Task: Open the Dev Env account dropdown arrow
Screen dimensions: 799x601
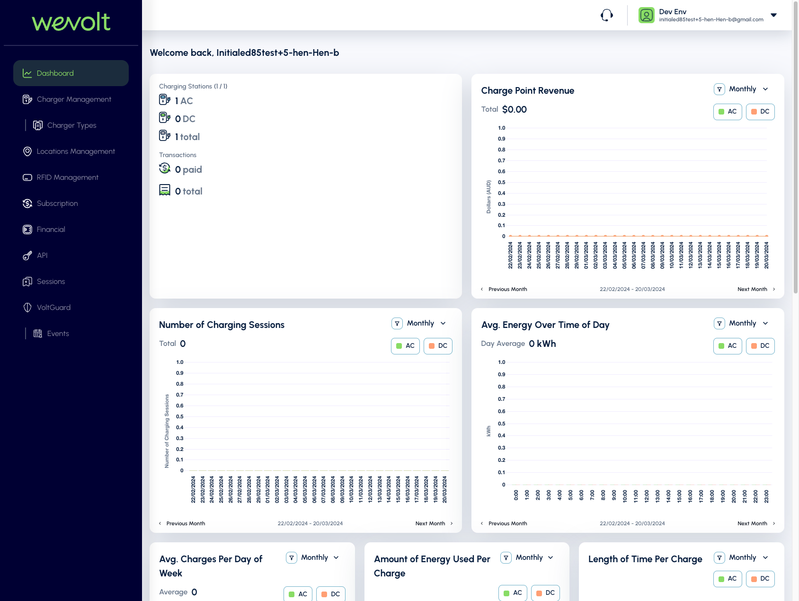Action: (774, 15)
